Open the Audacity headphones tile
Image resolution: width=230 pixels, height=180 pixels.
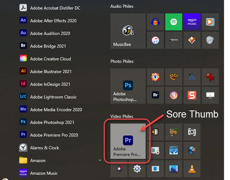click(155, 22)
